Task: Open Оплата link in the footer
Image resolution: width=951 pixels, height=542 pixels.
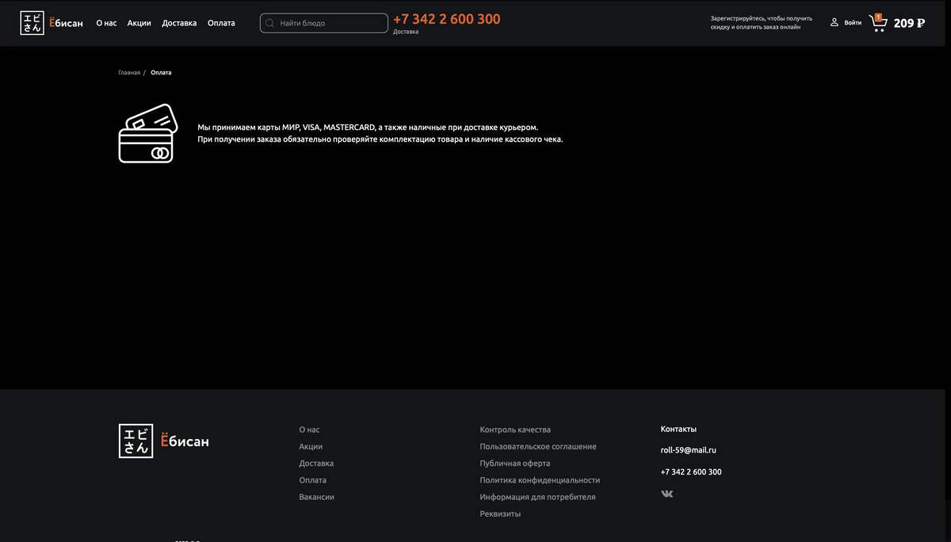Action: [x=312, y=480]
